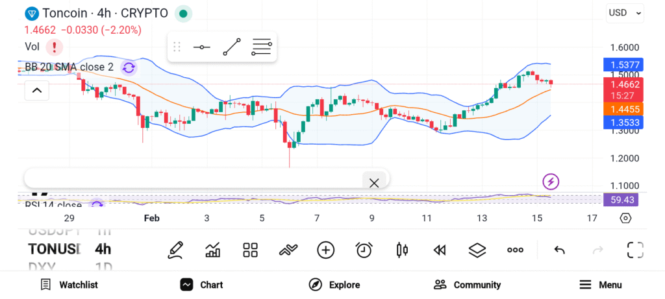Switch to the Watchlist tab
Viewport: 665px width, 299px height.
click(69, 285)
